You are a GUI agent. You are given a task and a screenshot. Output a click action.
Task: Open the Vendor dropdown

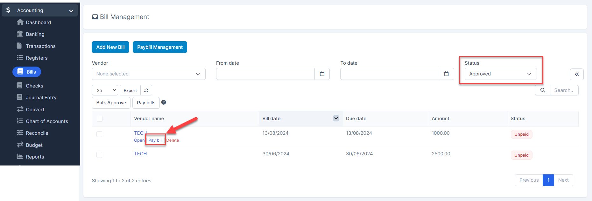(148, 74)
